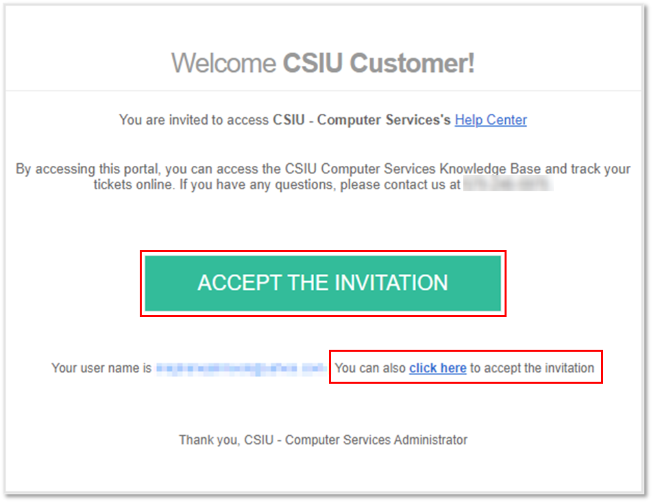Click the word "Welcome" in the heading
The width and height of the screenshot is (653, 503).
(224, 63)
